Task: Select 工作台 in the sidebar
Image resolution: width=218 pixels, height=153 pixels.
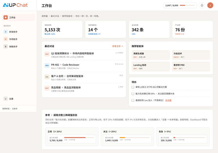Action: coord(18,17)
